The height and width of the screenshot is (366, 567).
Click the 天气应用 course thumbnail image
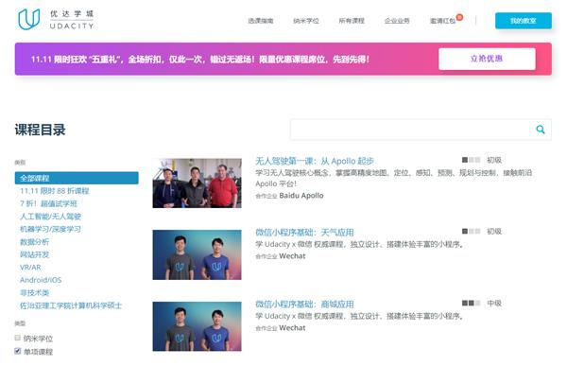198,254
